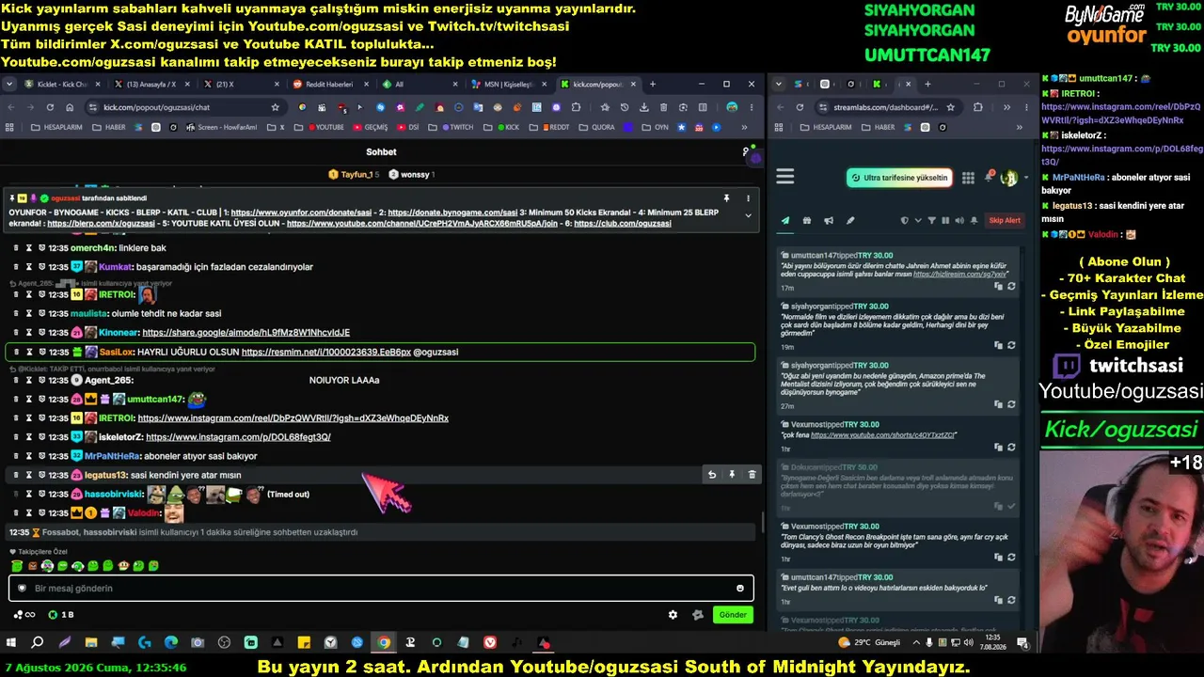Switch to the MSN browser tab
Viewport: 1204px width, 677px height.
tap(508, 85)
